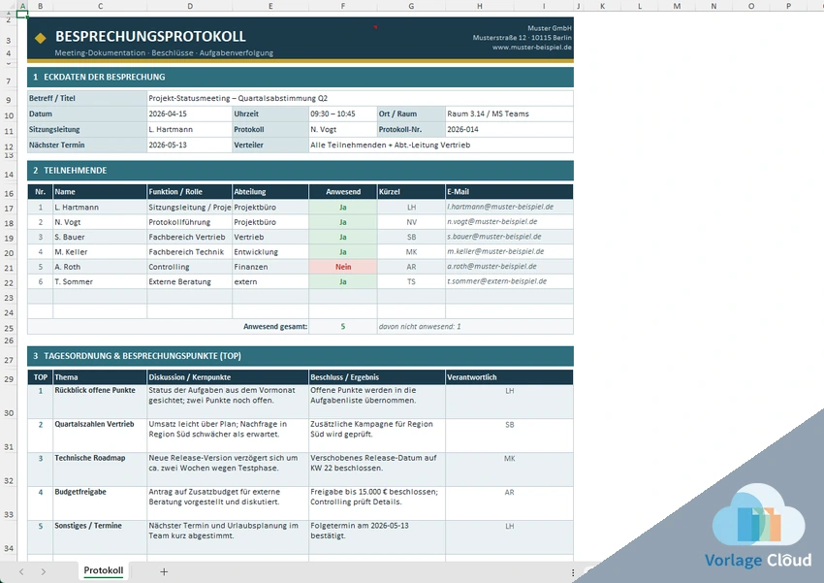824x583 pixels.
Task: Select the L. Hartmann name in participants table
Action: coord(100,208)
